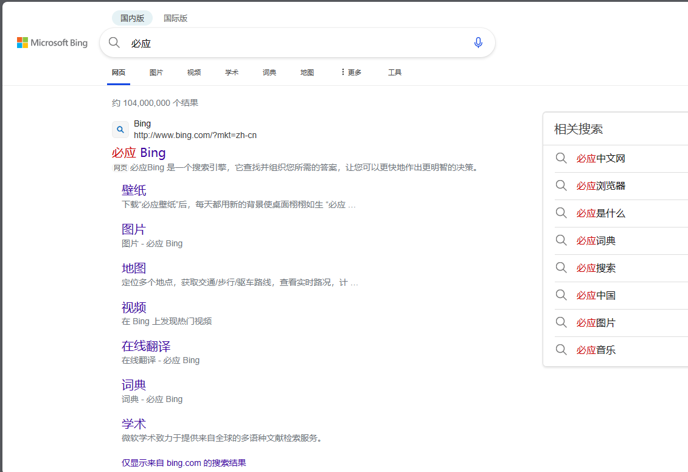This screenshot has width=688, height=472.
Task: Open the 工具 options
Action: [394, 72]
